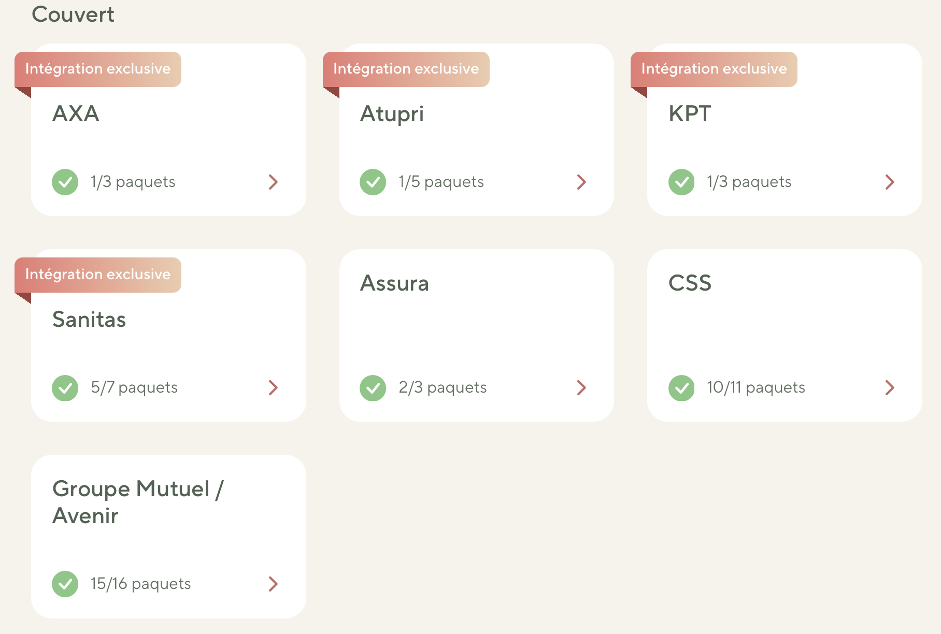Click the chevron arrow on Assura card
941x634 pixels.
point(581,387)
